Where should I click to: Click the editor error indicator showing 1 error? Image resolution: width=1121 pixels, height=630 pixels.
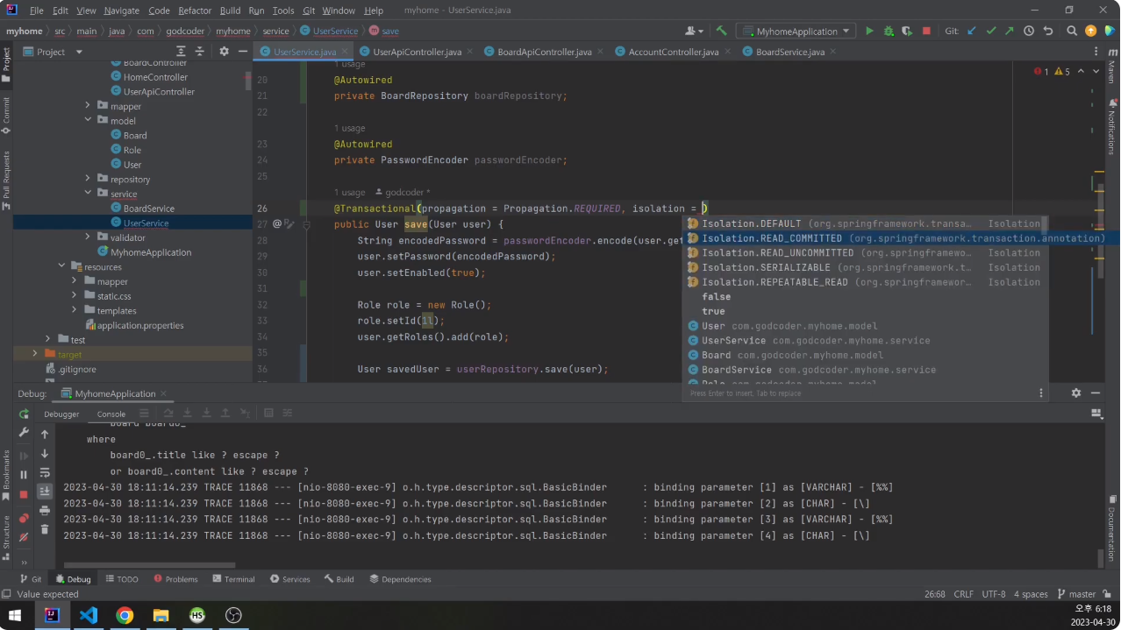[x=1041, y=72]
